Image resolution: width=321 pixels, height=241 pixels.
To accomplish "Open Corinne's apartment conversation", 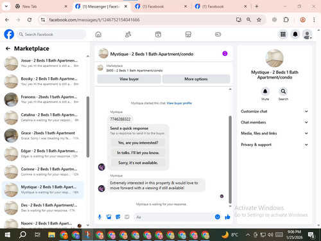I will (43, 172).
